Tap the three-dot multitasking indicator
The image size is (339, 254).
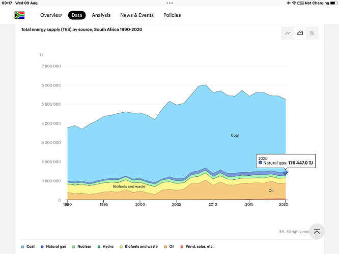pyautogui.click(x=169, y=3)
